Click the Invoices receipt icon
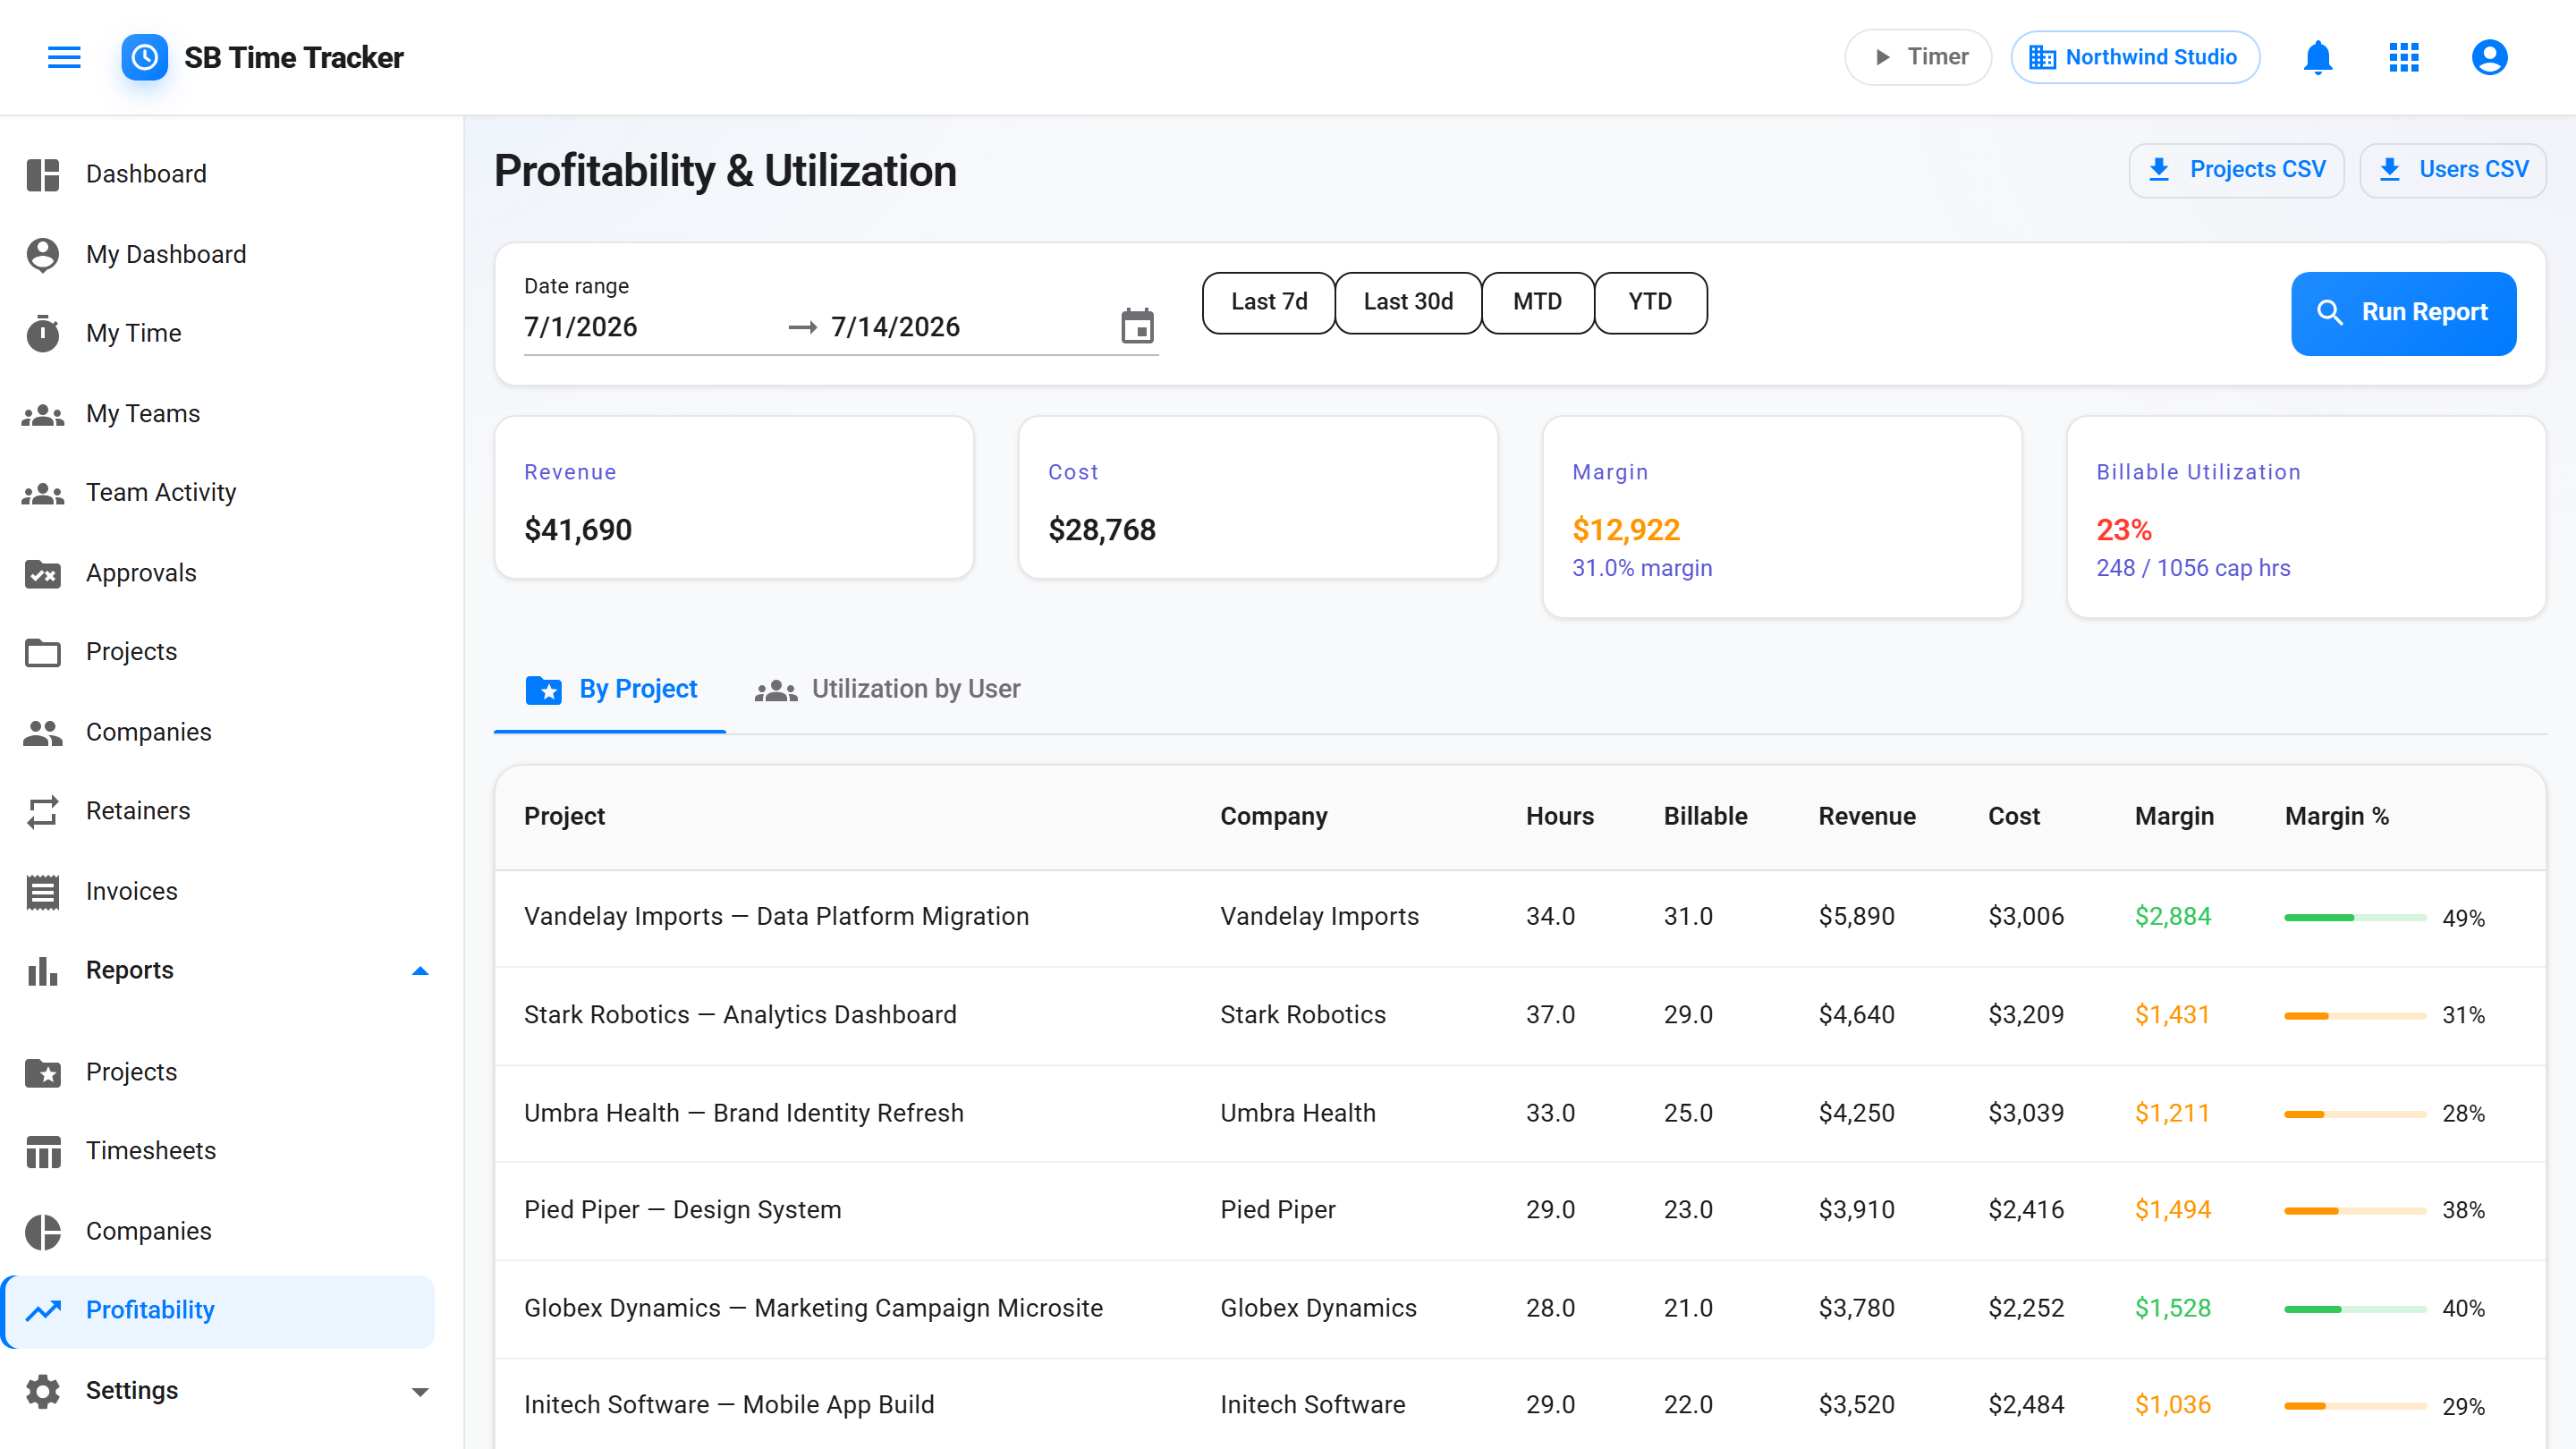Viewport: 2576px width, 1449px height. (43, 891)
